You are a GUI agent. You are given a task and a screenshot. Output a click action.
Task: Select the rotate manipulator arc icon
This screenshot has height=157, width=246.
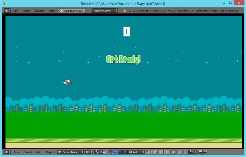pos(120,152)
